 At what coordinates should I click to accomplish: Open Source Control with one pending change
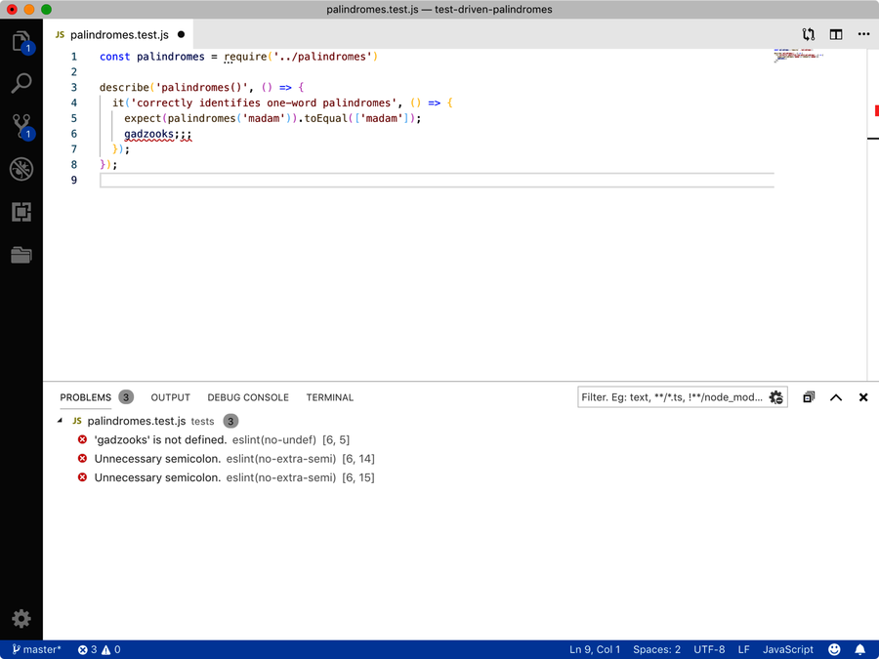point(21,125)
